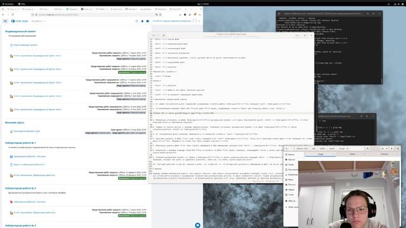Open the Лабораторная работа № 2 heading link
This screenshot has height=228, width=406.
(20, 188)
